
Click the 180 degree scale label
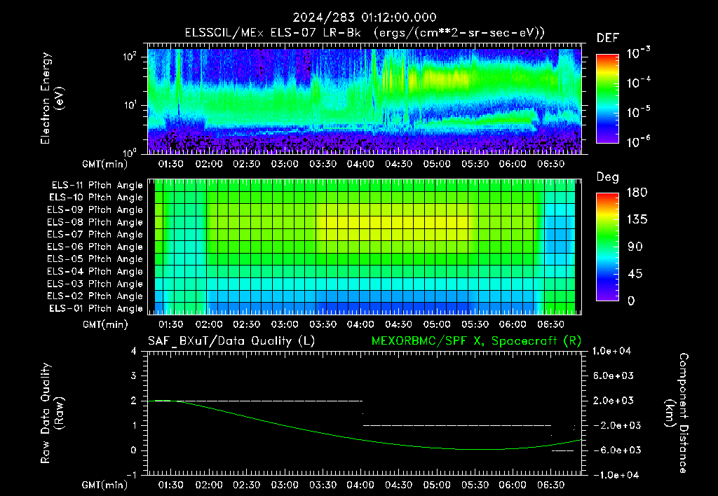(x=637, y=193)
